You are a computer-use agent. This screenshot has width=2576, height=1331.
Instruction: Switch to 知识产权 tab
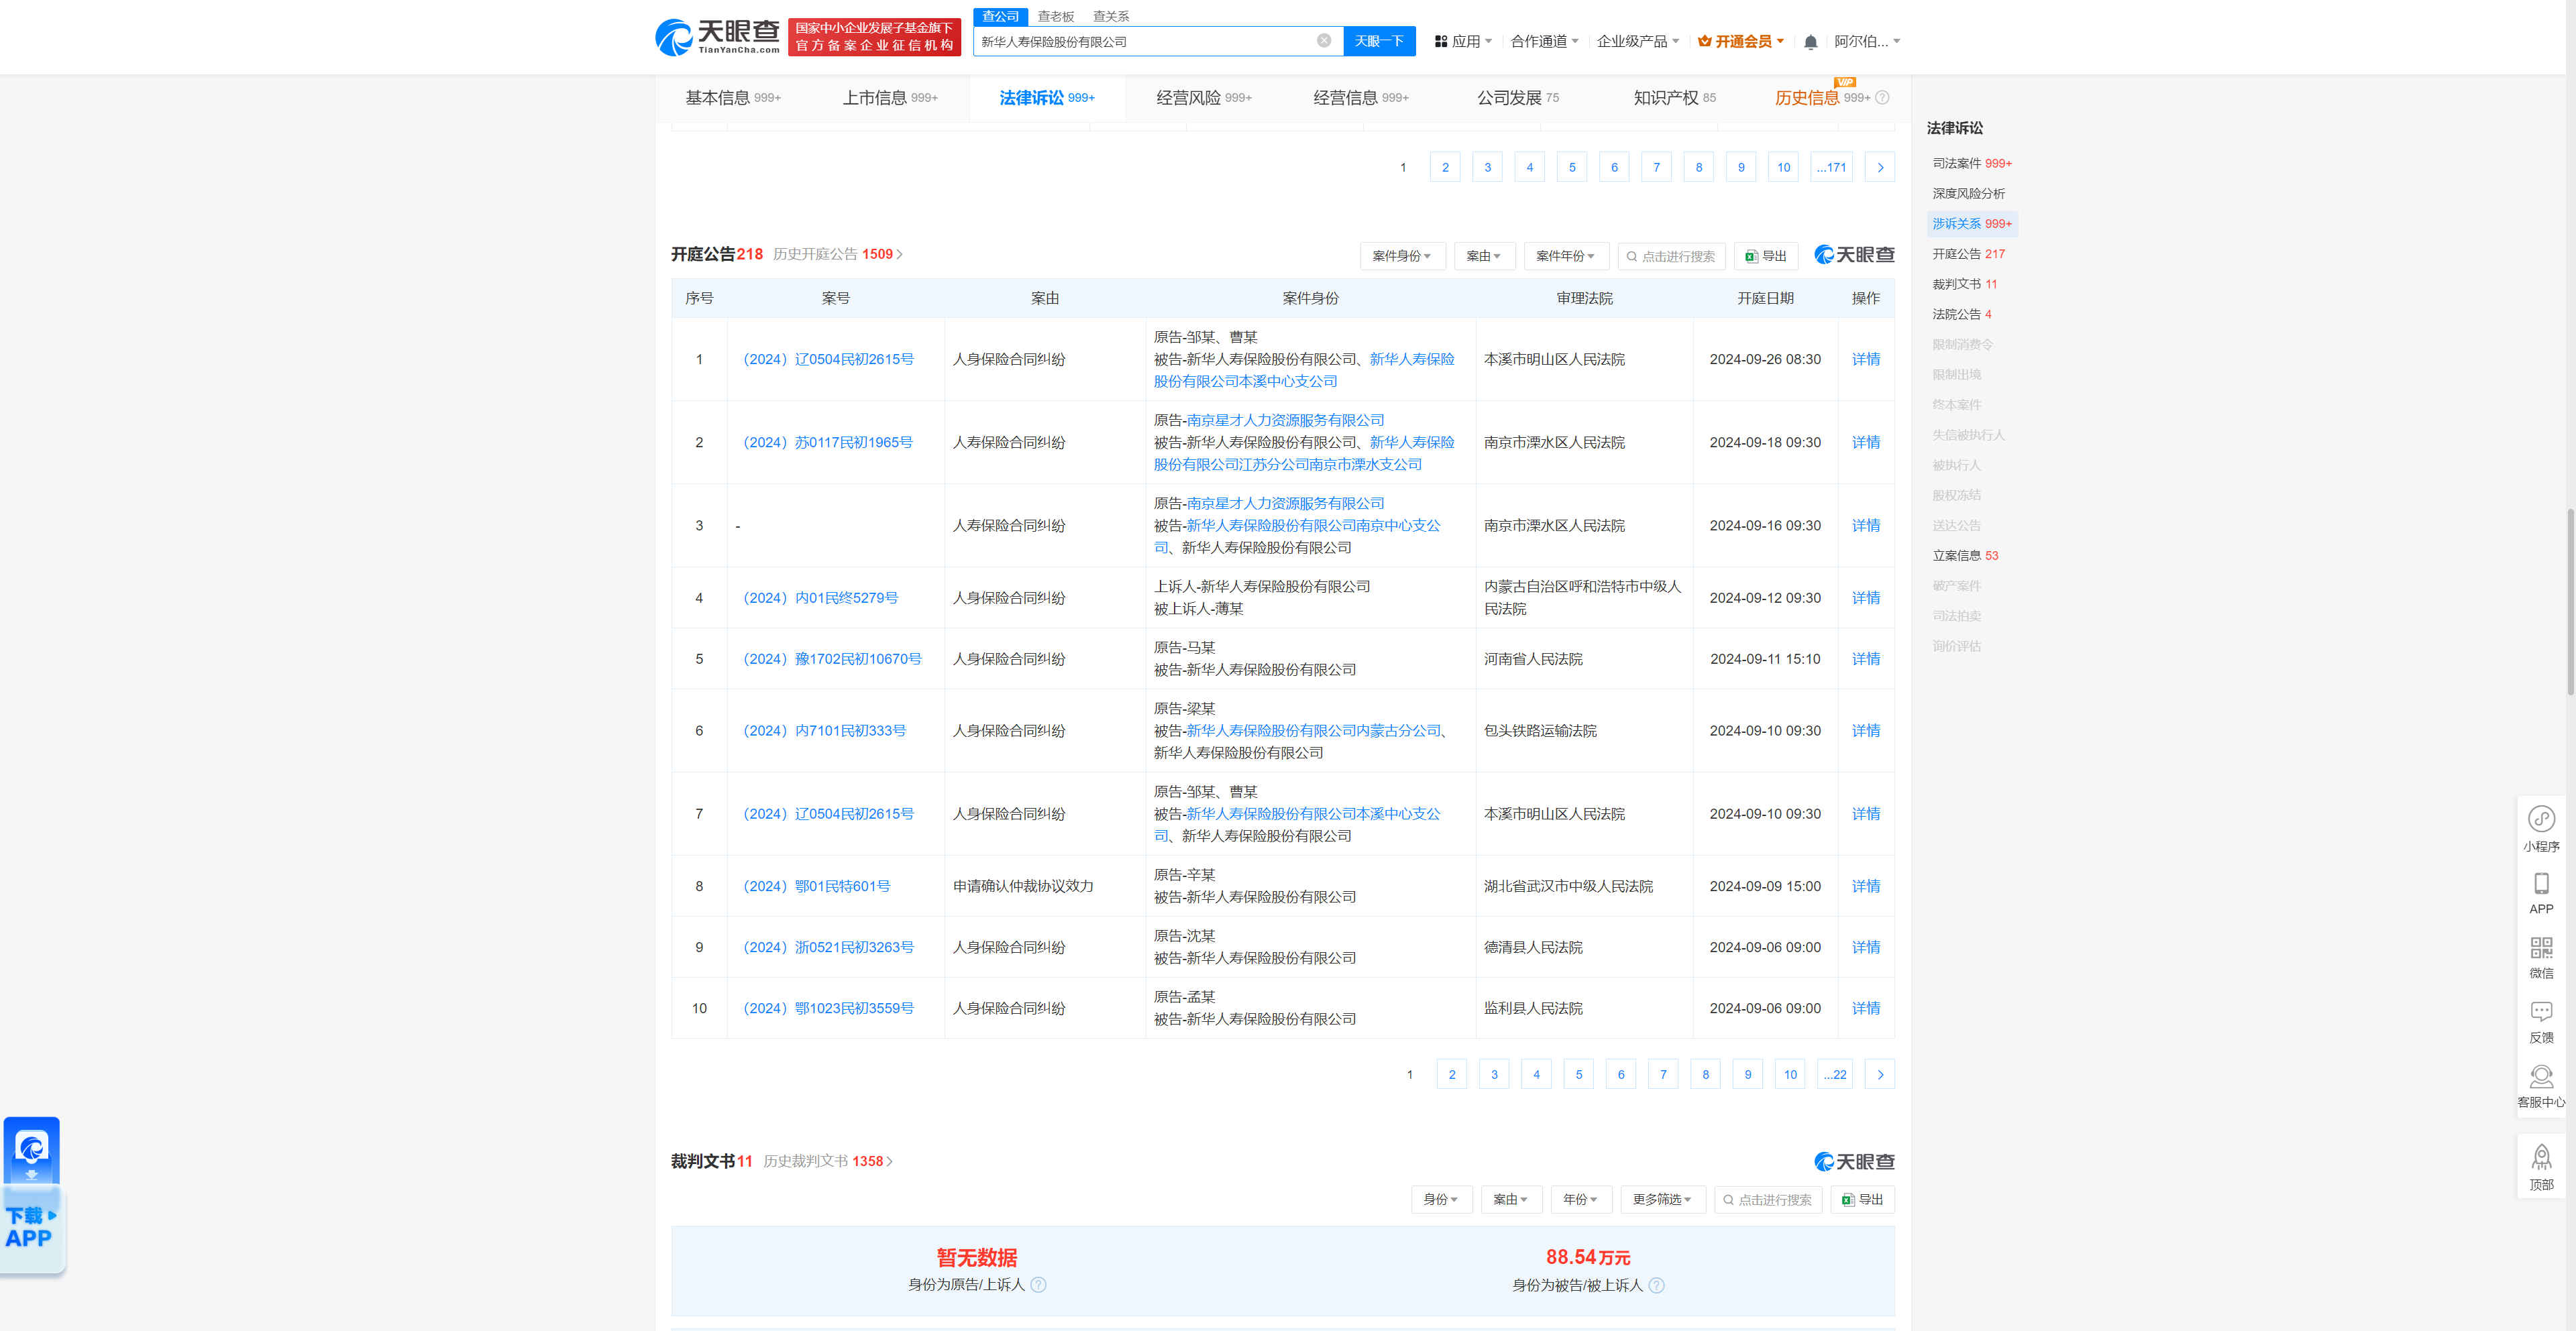pyautogui.click(x=1674, y=98)
